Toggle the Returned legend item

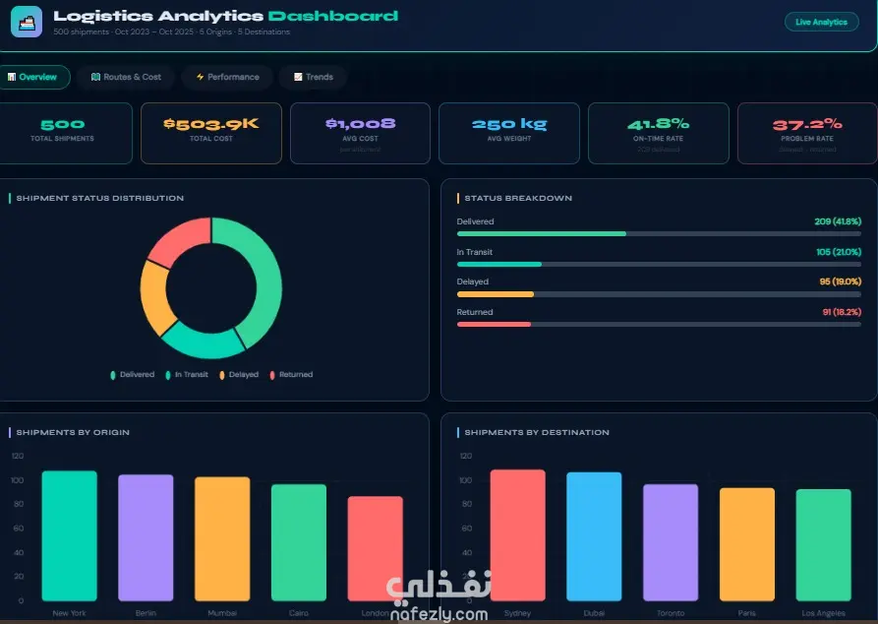(291, 375)
